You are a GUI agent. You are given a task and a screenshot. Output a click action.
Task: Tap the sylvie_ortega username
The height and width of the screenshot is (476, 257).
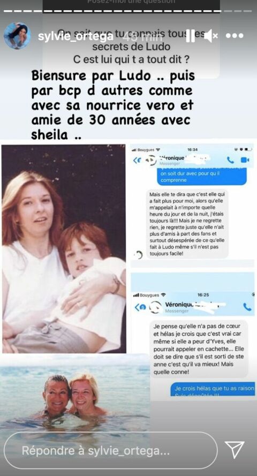click(76, 36)
